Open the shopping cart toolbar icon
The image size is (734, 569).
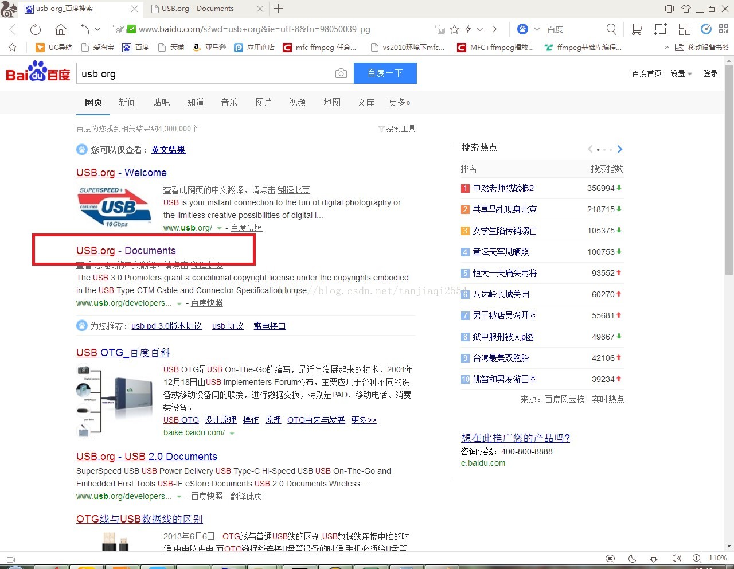[x=636, y=29]
